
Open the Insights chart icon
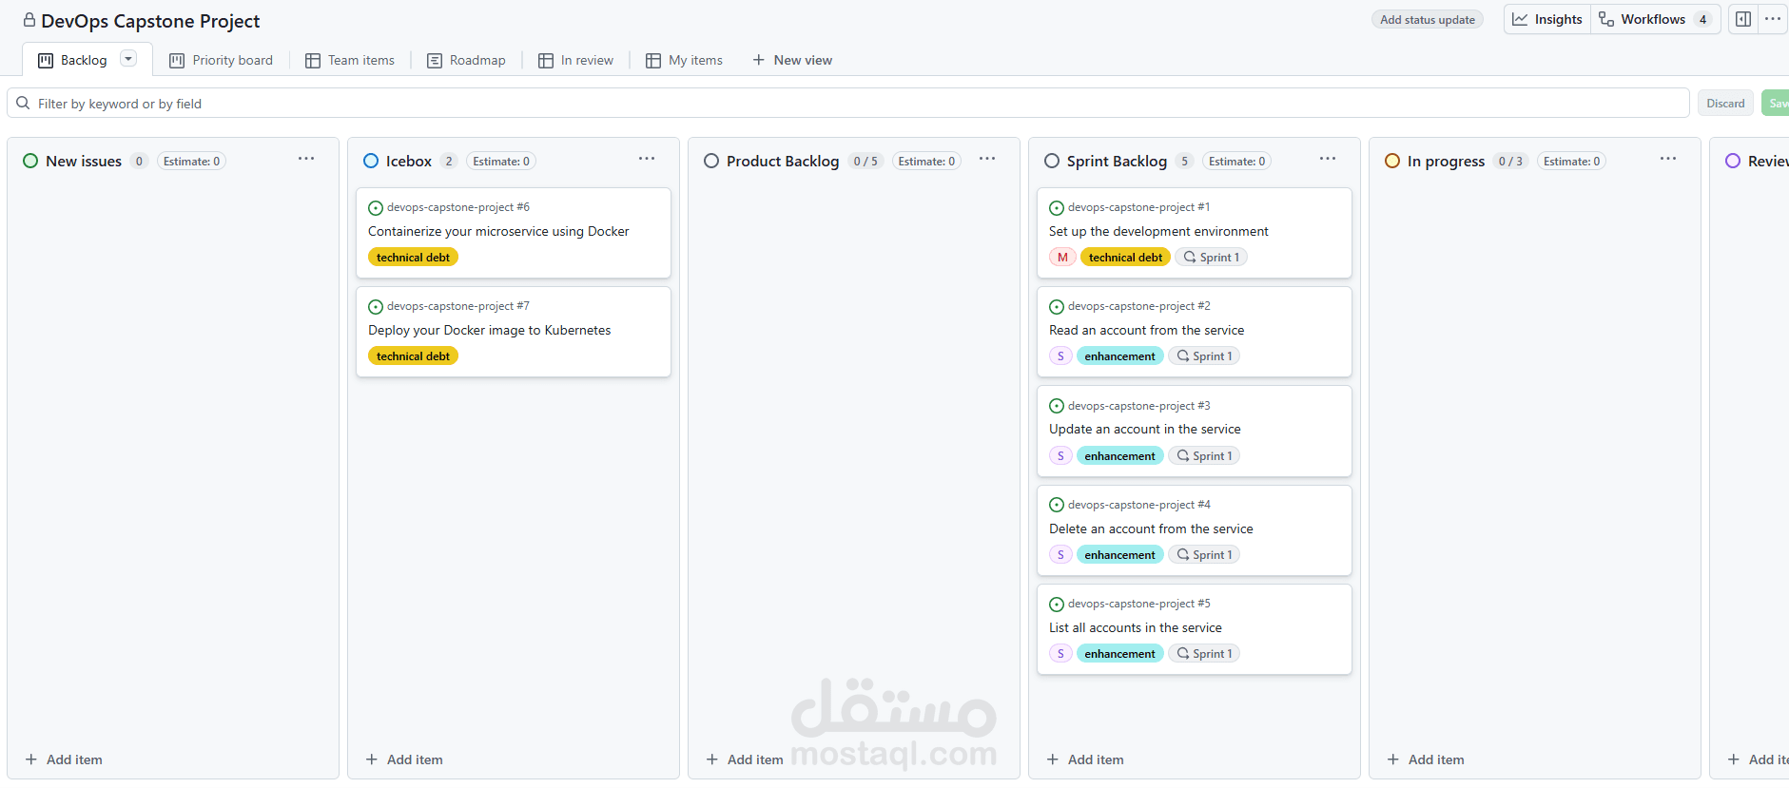point(1520,19)
